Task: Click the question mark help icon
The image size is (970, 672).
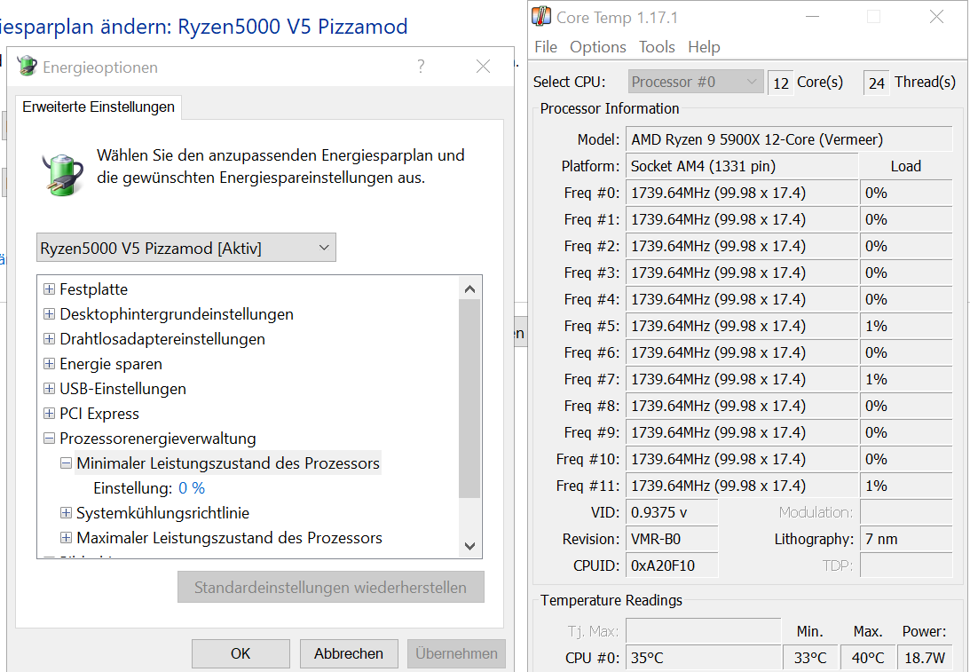Action: (x=421, y=66)
